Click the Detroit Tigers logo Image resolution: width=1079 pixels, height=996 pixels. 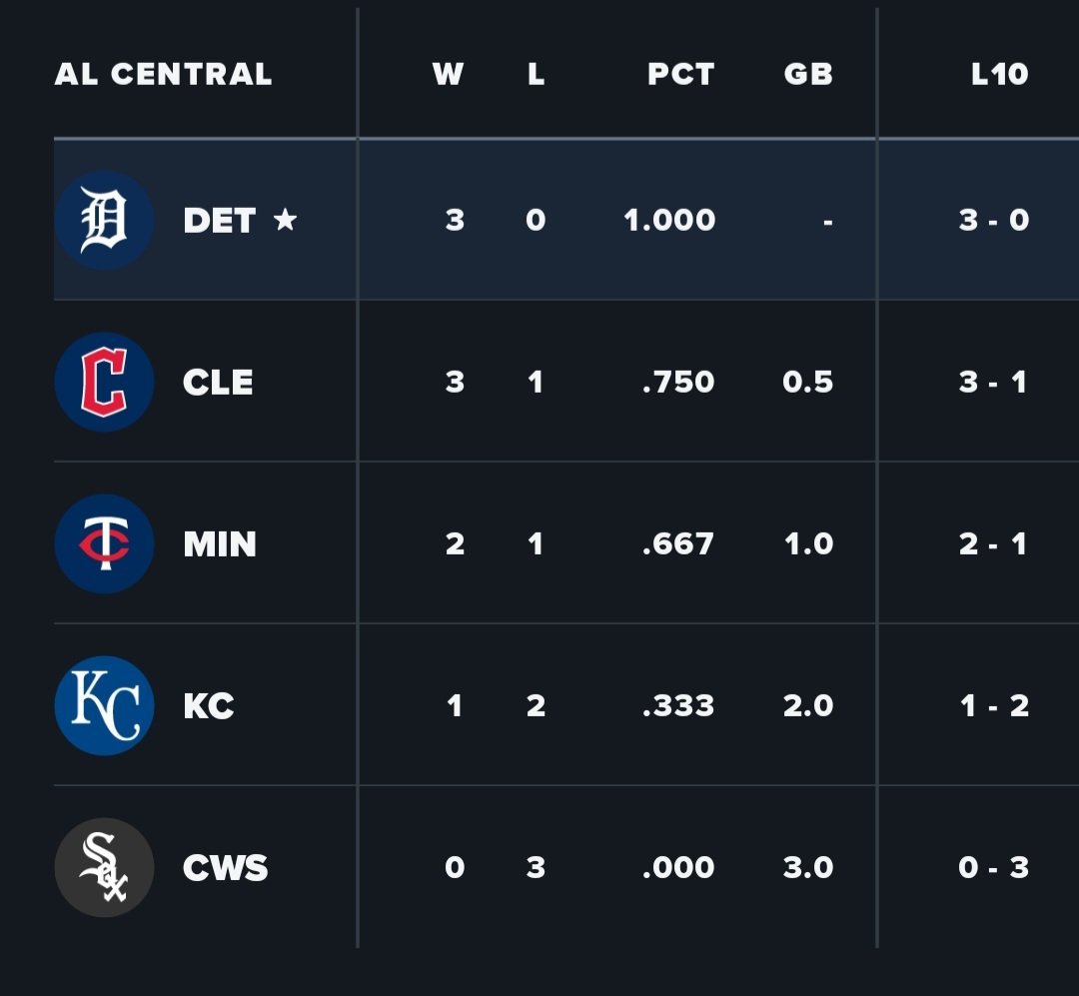pyautogui.click(x=104, y=220)
